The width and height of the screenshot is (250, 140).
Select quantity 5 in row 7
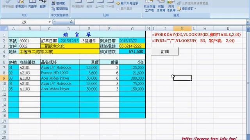click(109, 67)
